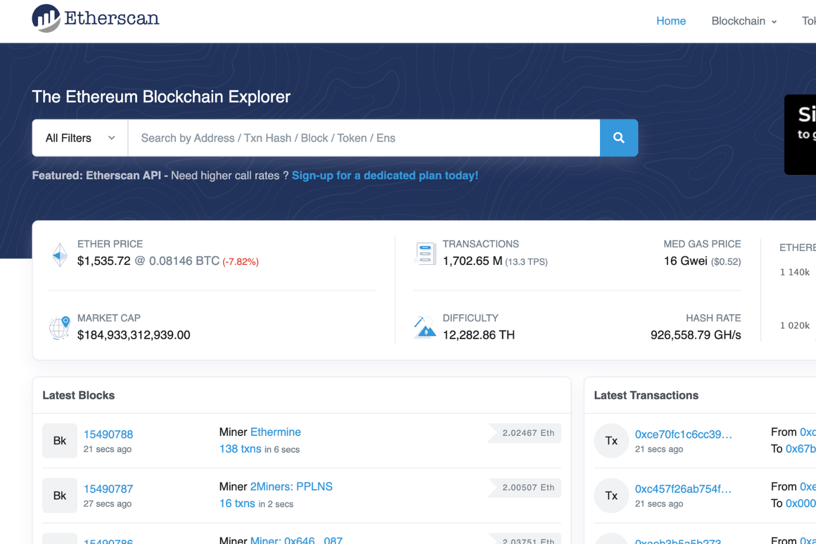Click the 0.08146 BTC value
Viewport: 816px width, 544px height.
pos(184,261)
